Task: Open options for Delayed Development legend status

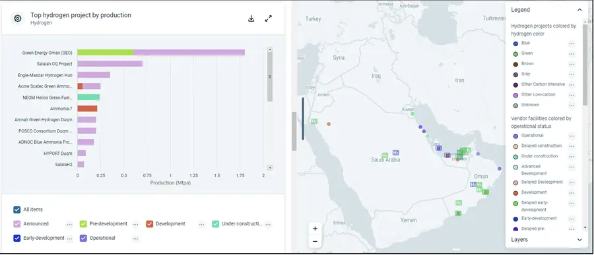Action: coord(572,183)
